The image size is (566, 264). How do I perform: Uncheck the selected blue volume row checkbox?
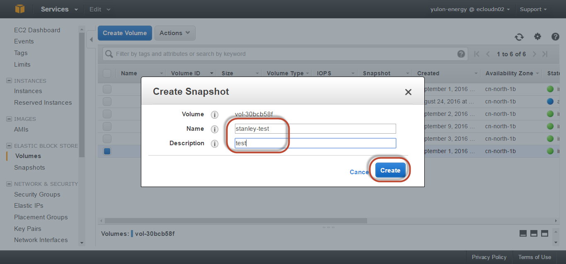[x=107, y=151]
